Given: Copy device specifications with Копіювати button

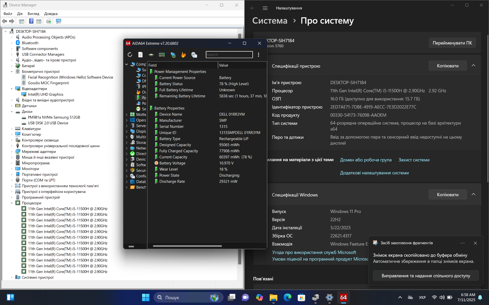Looking at the screenshot, I should tap(447, 66).
